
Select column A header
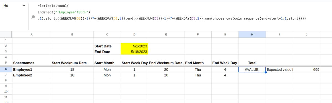[31, 34]
